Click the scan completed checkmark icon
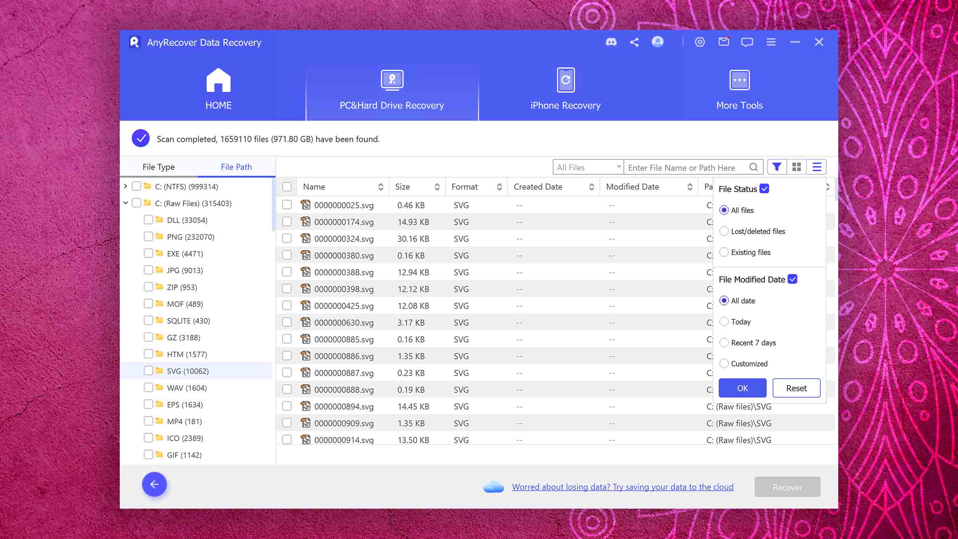 point(141,139)
